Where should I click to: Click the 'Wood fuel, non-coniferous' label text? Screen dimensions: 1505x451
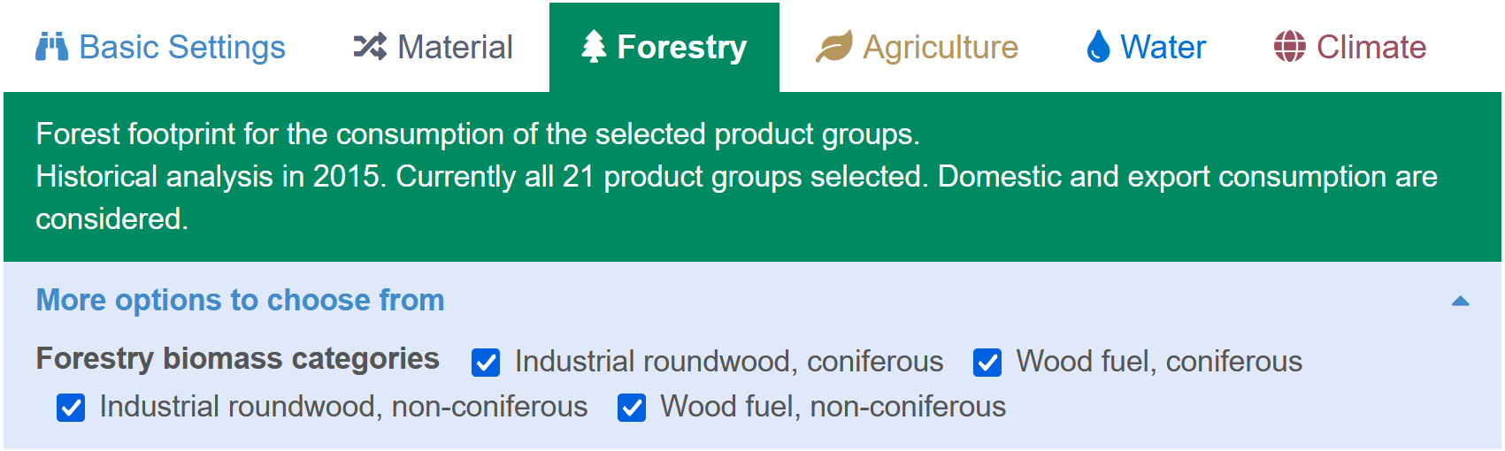pos(833,407)
